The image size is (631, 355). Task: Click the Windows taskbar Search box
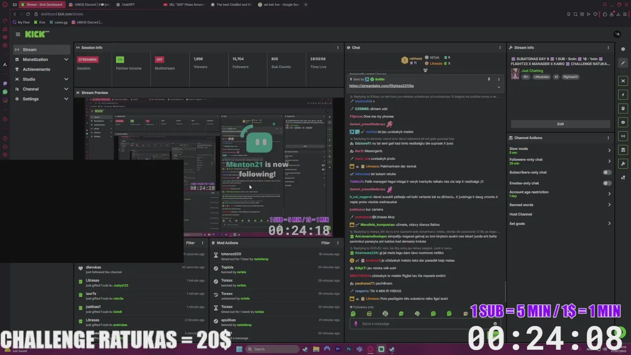pyautogui.click(x=273, y=349)
